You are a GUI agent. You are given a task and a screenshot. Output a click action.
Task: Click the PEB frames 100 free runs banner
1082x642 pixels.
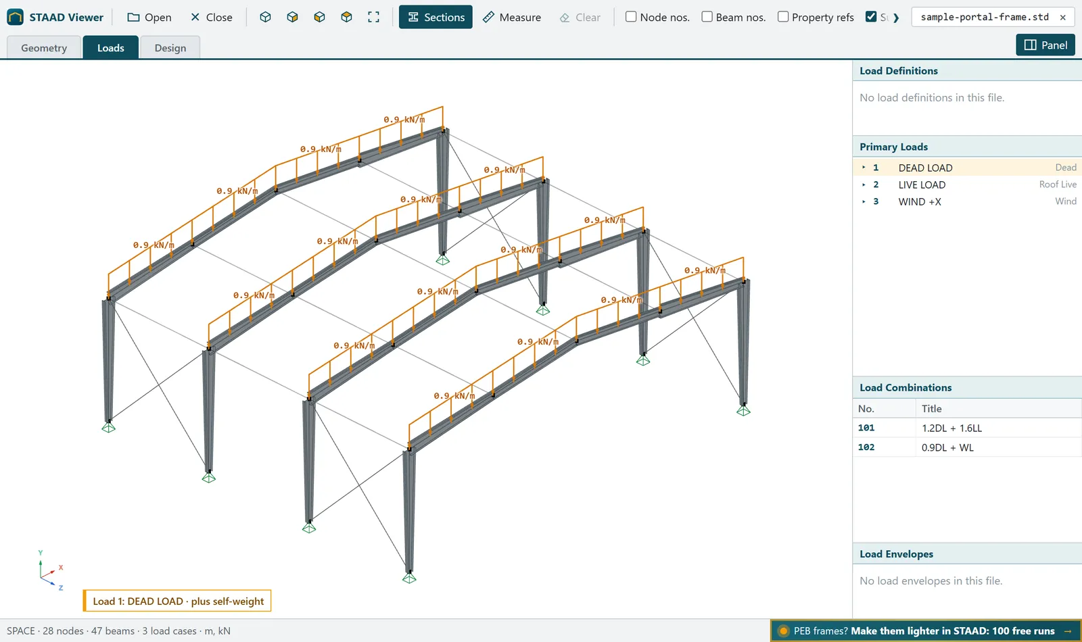point(926,631)
